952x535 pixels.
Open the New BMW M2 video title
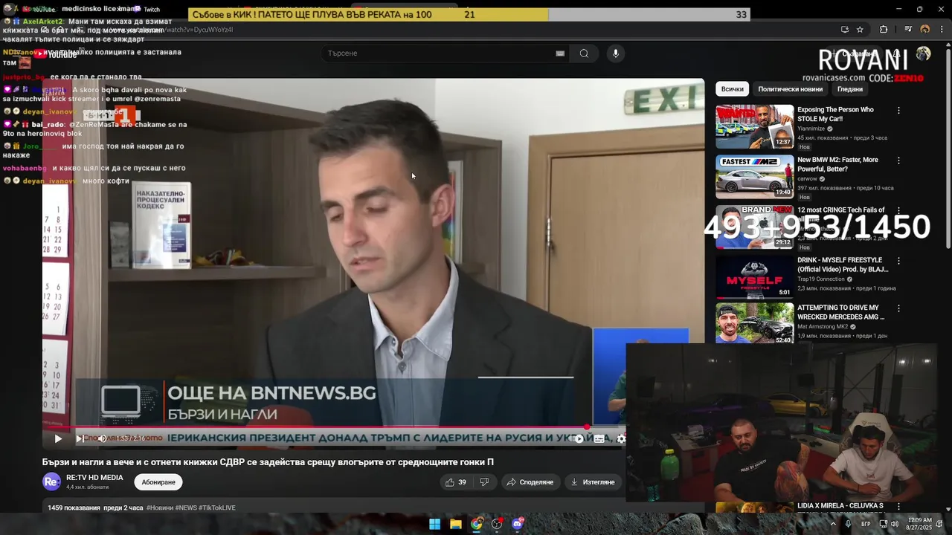pos(837,164)
